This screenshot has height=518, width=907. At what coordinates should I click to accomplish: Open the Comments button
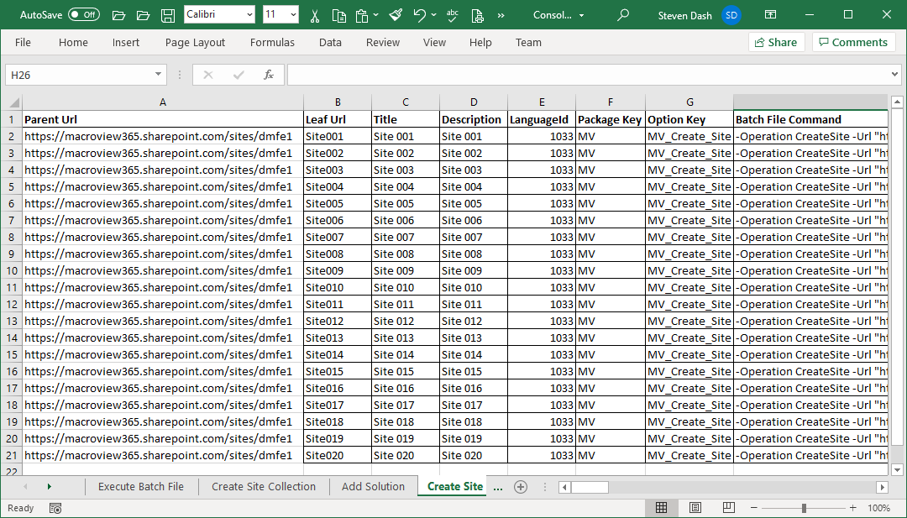tap(852, 42)
